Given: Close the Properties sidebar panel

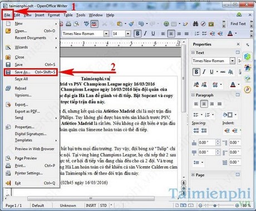Looking at the screenshot, I should [x=238, y=44].
